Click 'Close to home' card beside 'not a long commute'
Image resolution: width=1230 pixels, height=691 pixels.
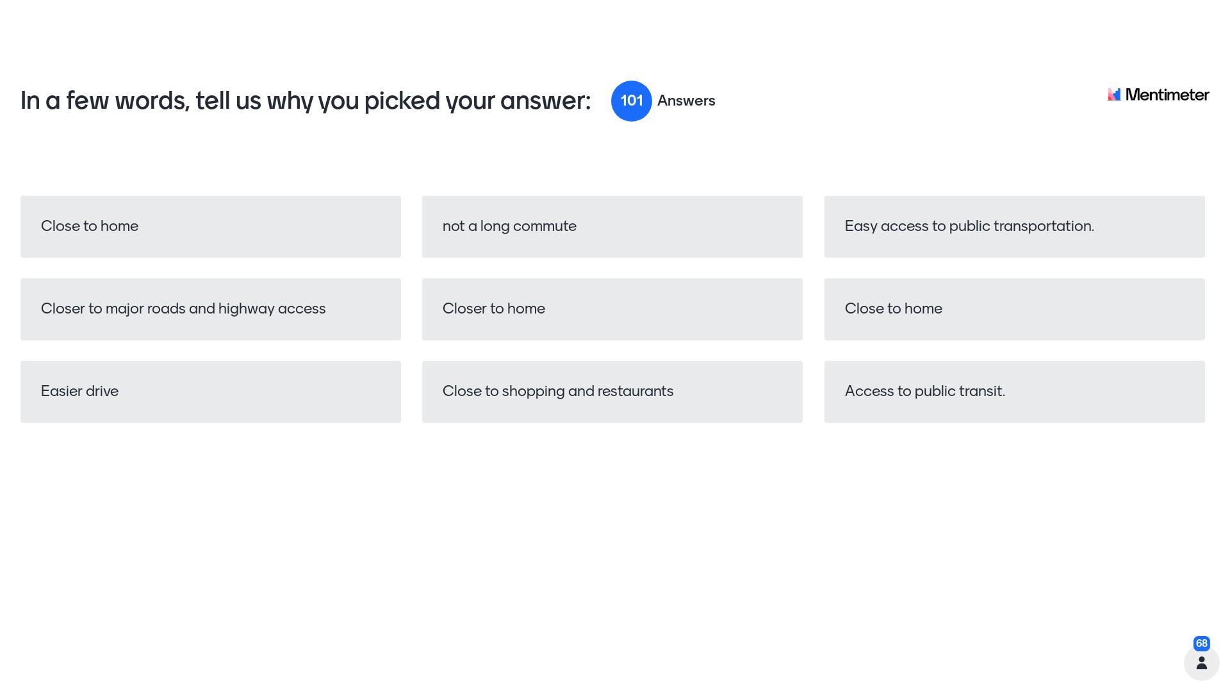[x=210, y=226]
